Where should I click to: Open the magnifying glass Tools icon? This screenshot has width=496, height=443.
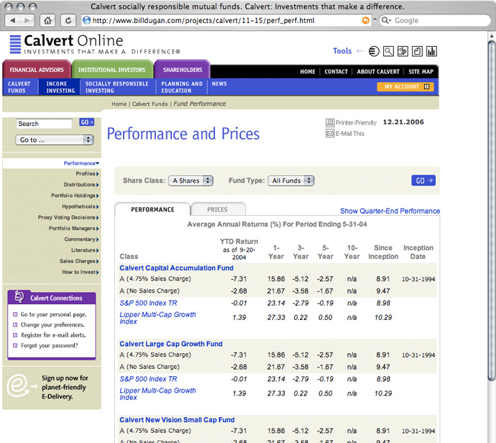point(388,51)
